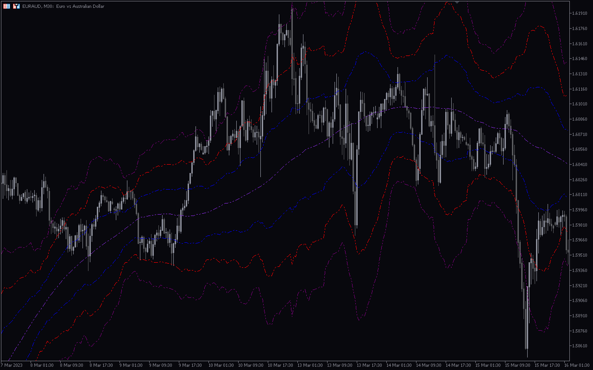Click the 13 Mar 01:30 time label

point(310,365)
